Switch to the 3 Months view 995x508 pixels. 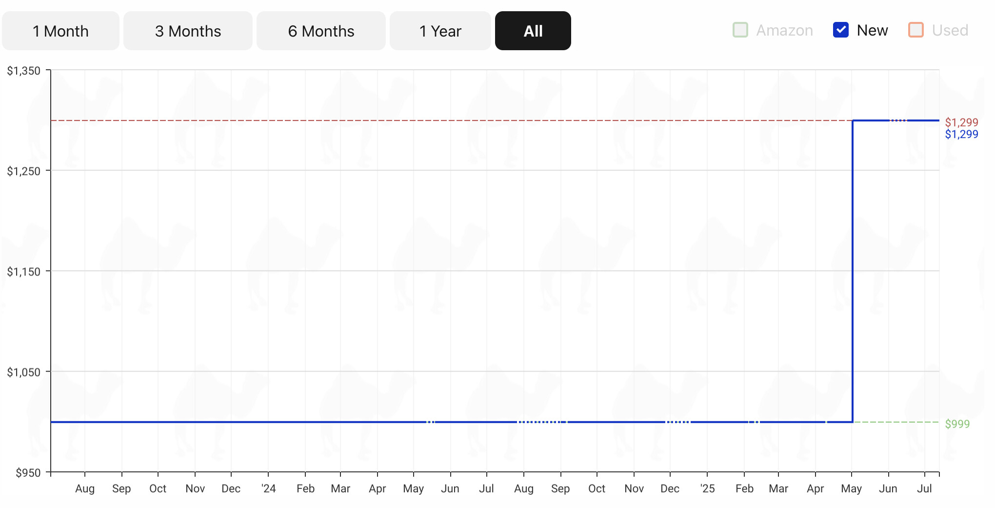[188, 31]
